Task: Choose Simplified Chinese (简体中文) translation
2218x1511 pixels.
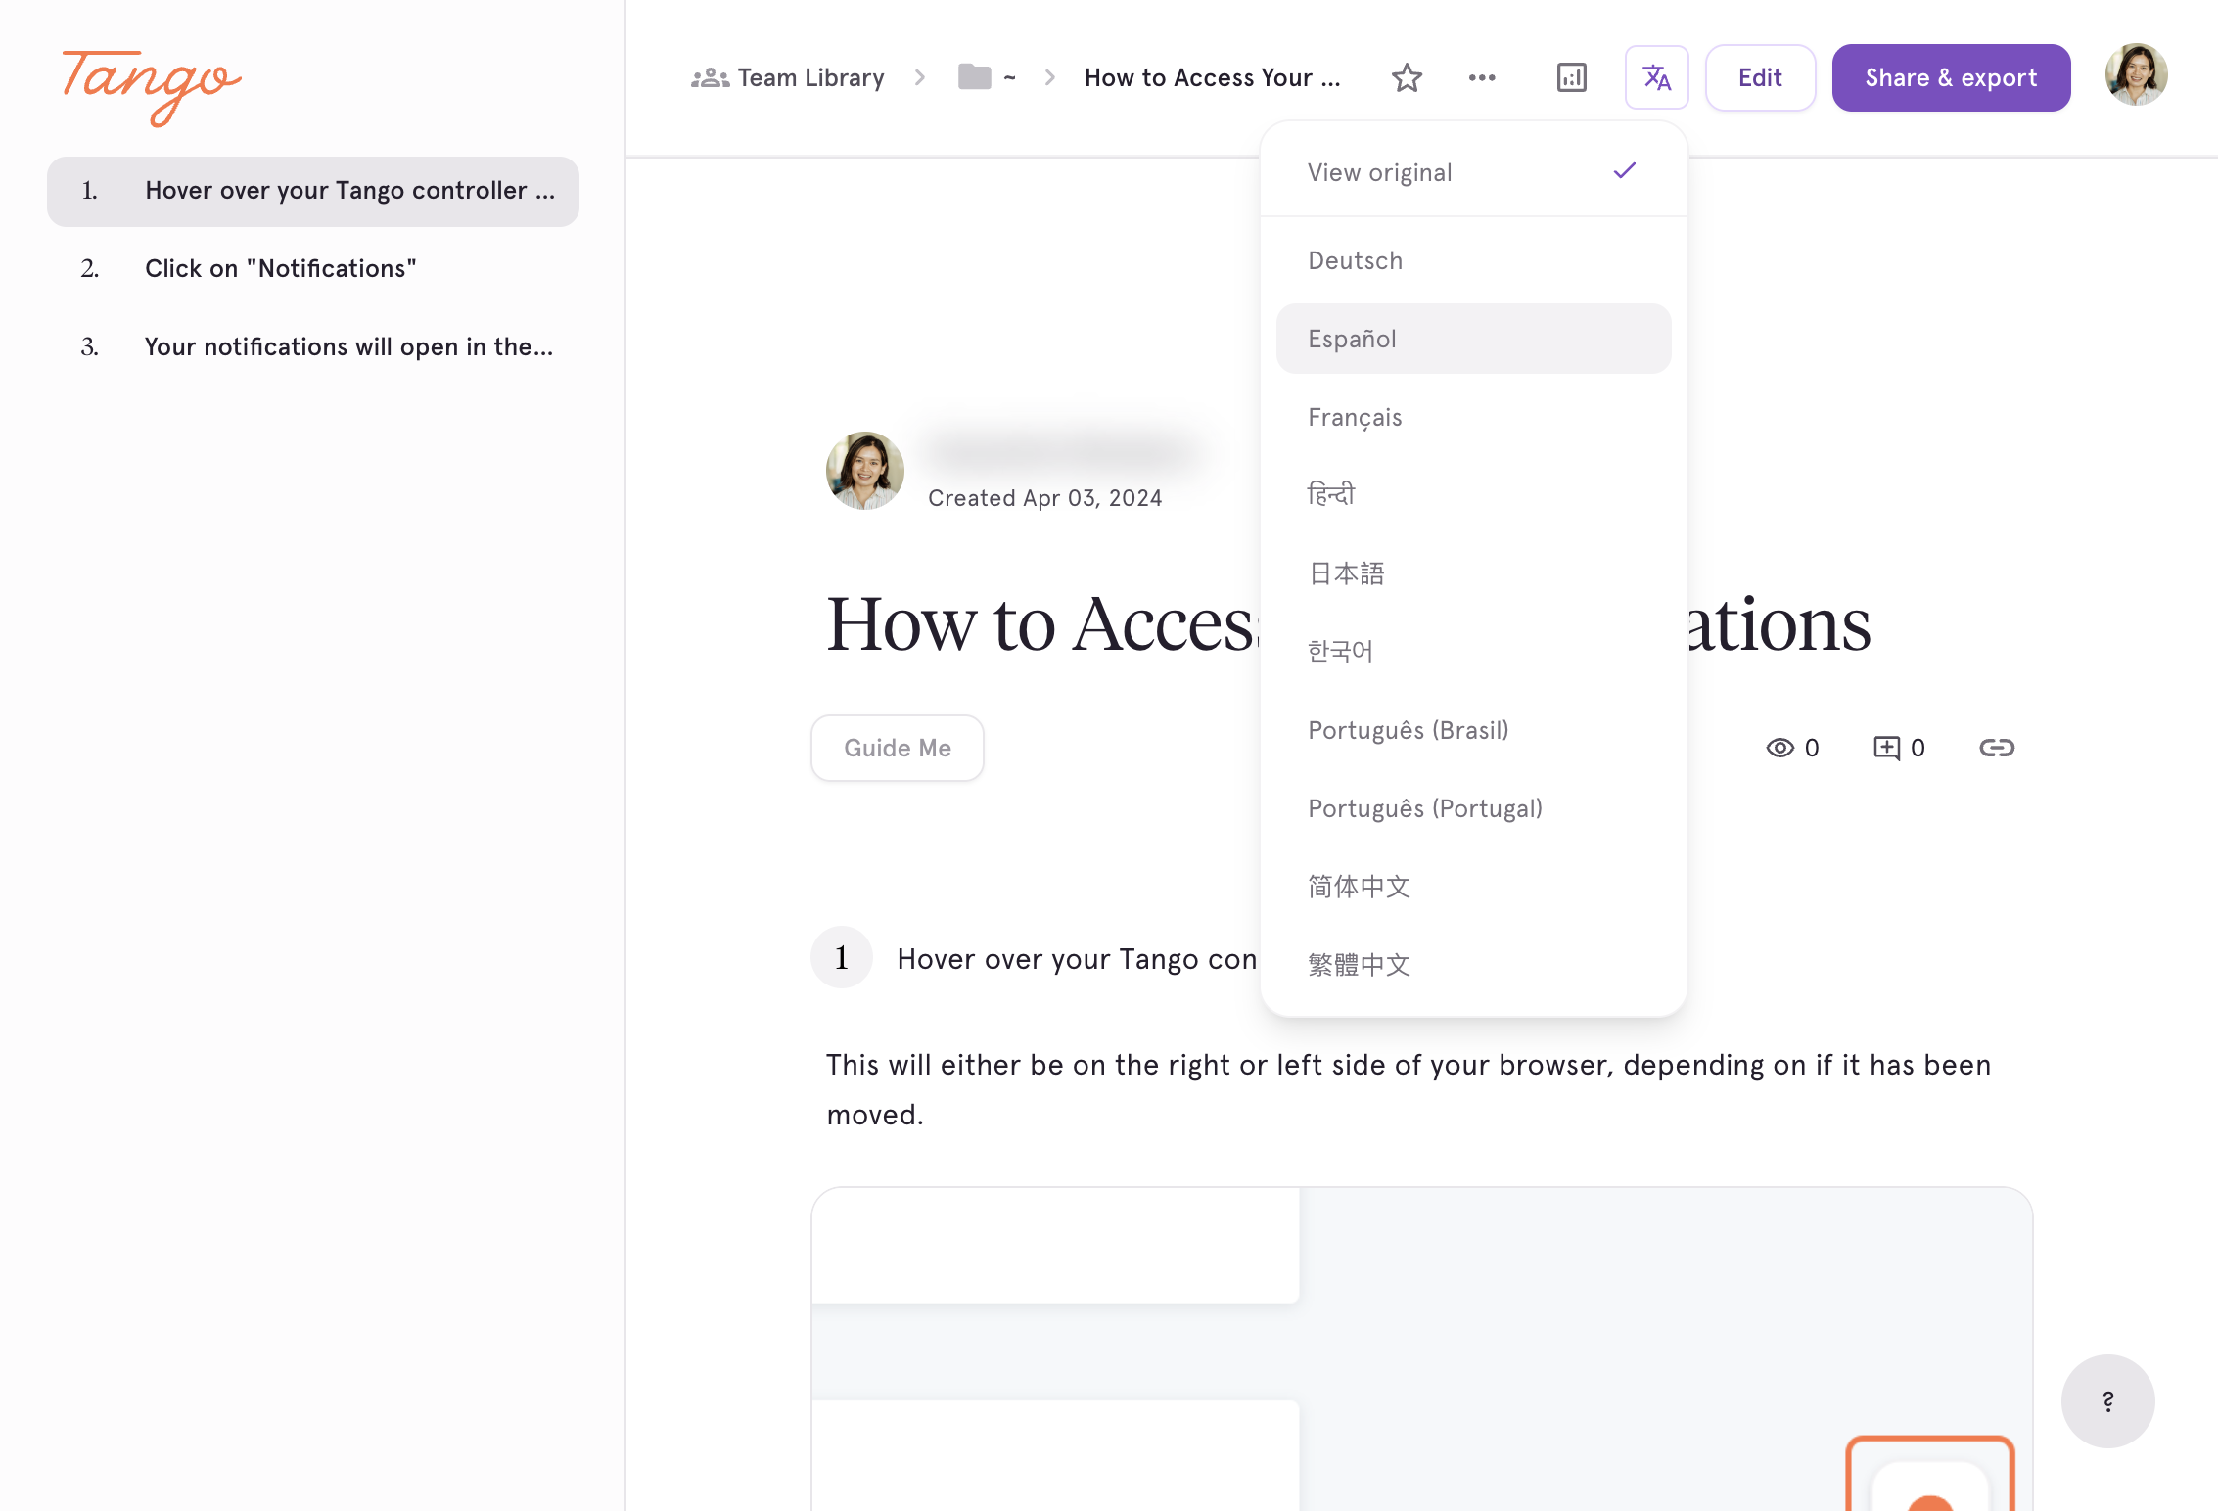Action: [x=1473, y=887]
